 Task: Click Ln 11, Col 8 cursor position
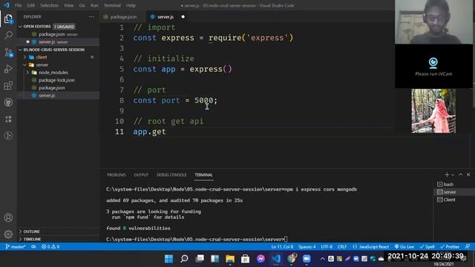pos(282,247)
